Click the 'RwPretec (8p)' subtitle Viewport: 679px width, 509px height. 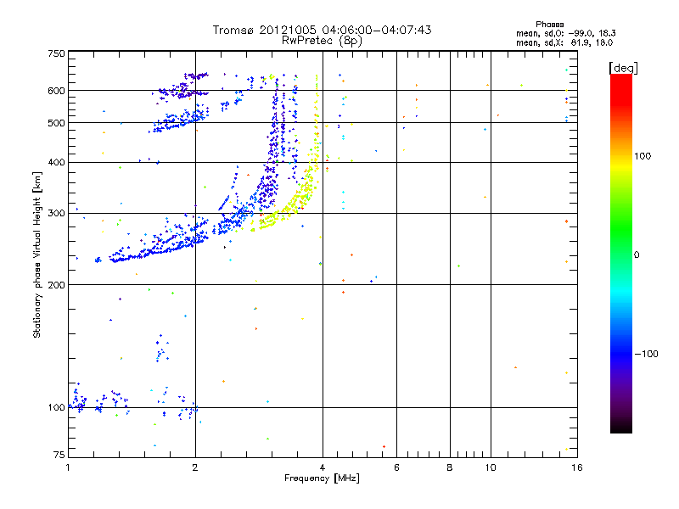(322, 41)
